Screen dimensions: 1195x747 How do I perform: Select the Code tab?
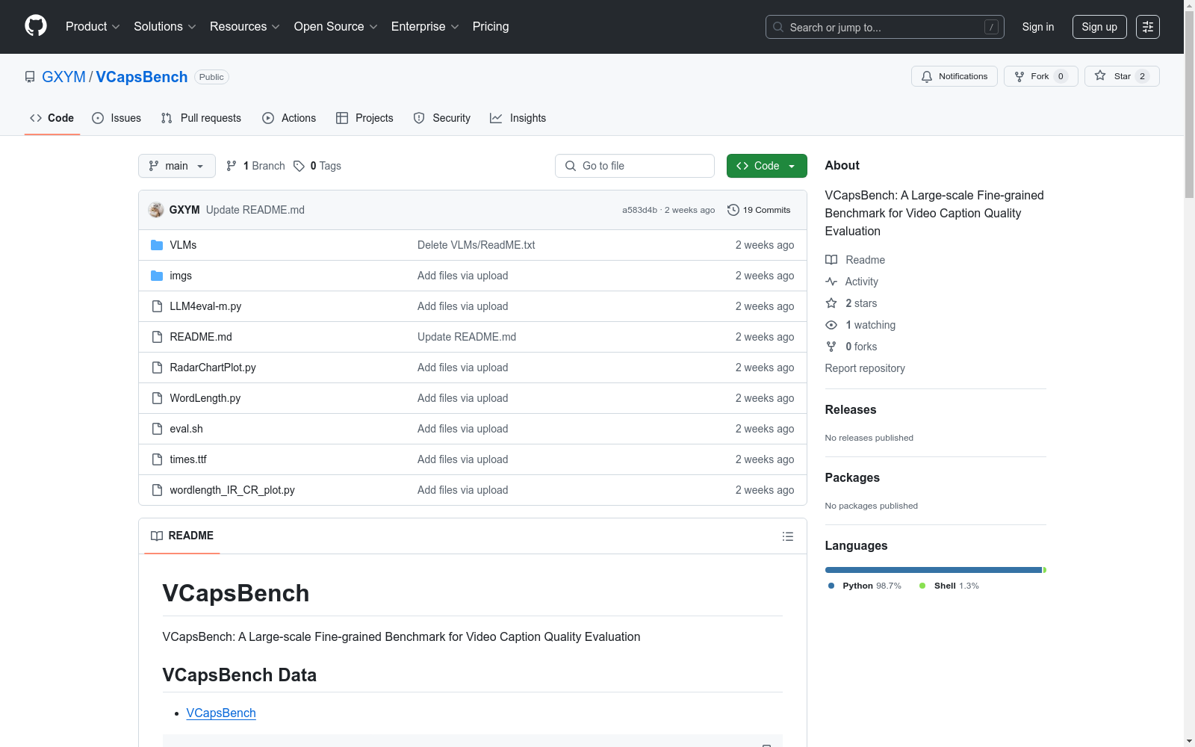pyautogui.click(x=52, y=118)
